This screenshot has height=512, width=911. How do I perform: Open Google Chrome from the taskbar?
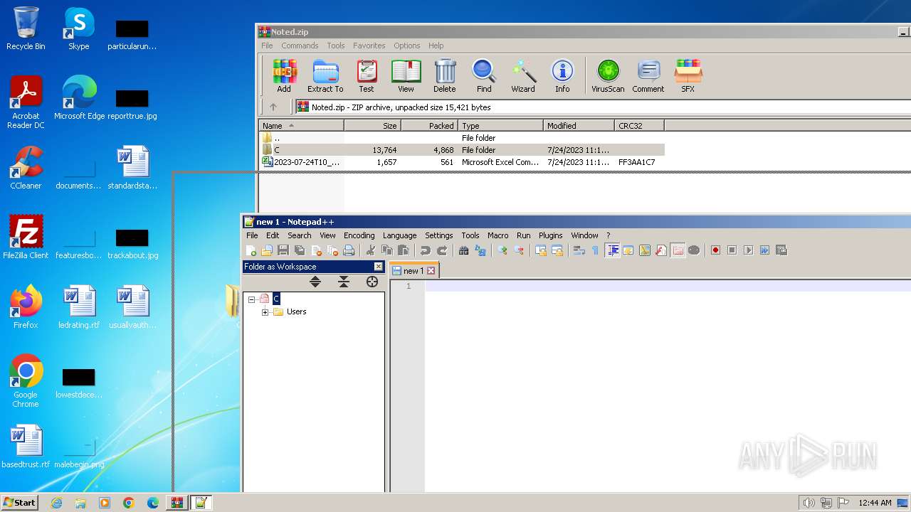129,503
